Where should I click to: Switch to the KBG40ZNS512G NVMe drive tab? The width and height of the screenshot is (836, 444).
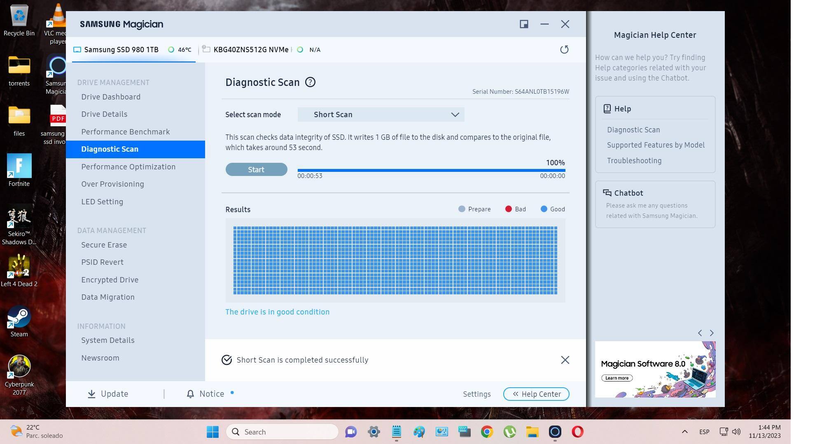250,50
